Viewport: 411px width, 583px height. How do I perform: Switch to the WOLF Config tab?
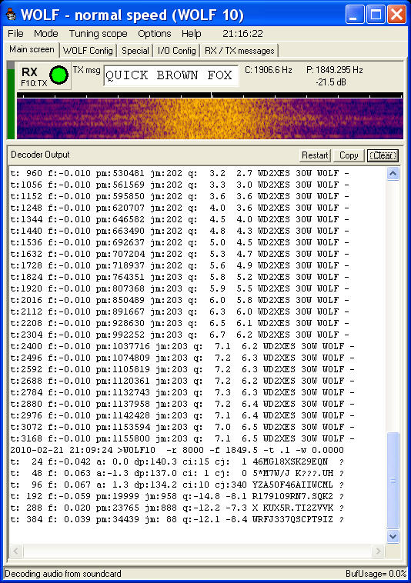(x=88, y=51)
